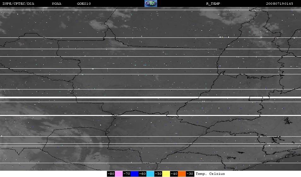Click the INPE/CPTEC/DSA header text
This screenshot has width=301, height=177.
(18, 4)
